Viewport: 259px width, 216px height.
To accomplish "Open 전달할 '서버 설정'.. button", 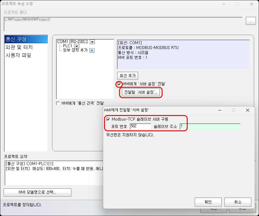I will click(x=141, y=92).
